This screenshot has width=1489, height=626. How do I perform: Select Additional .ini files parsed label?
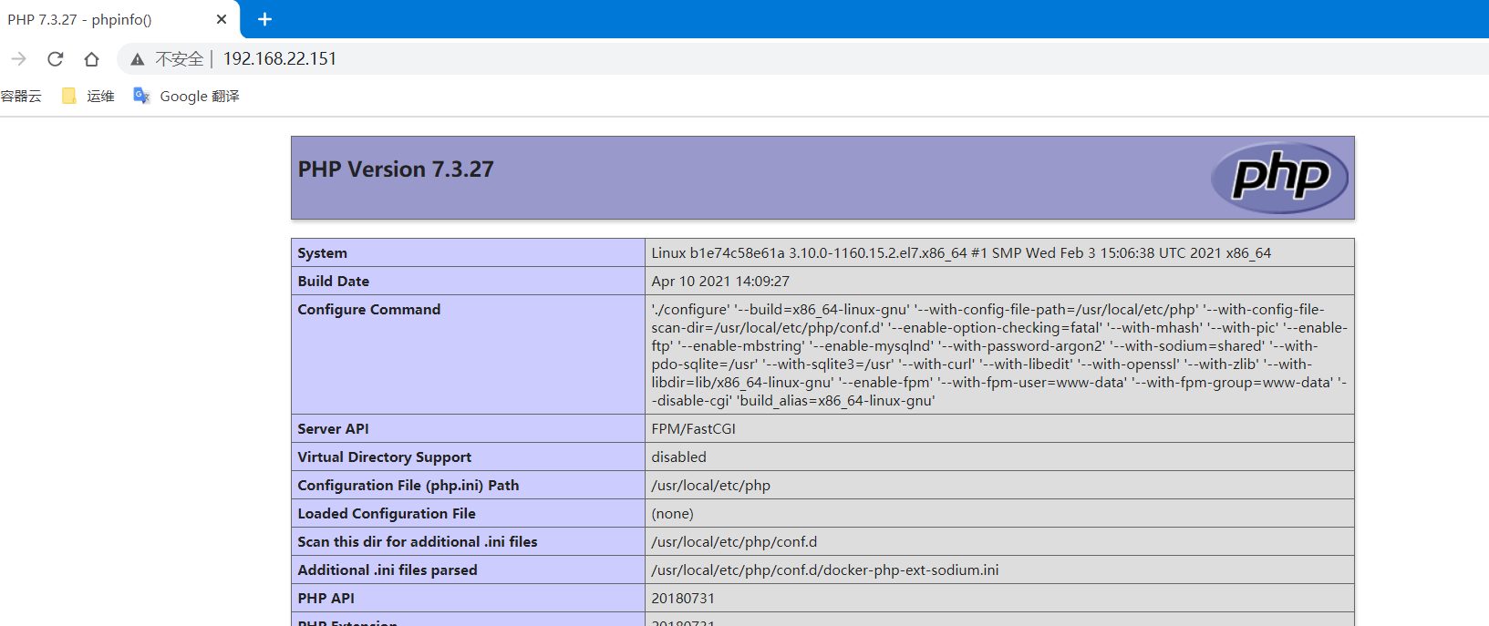(388, 570)
